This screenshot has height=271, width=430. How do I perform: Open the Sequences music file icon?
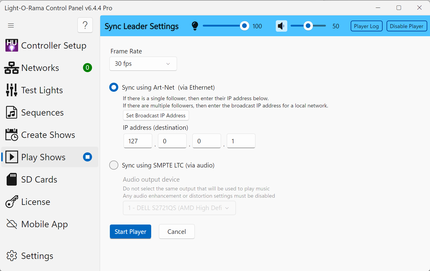(x=11, y=113)
